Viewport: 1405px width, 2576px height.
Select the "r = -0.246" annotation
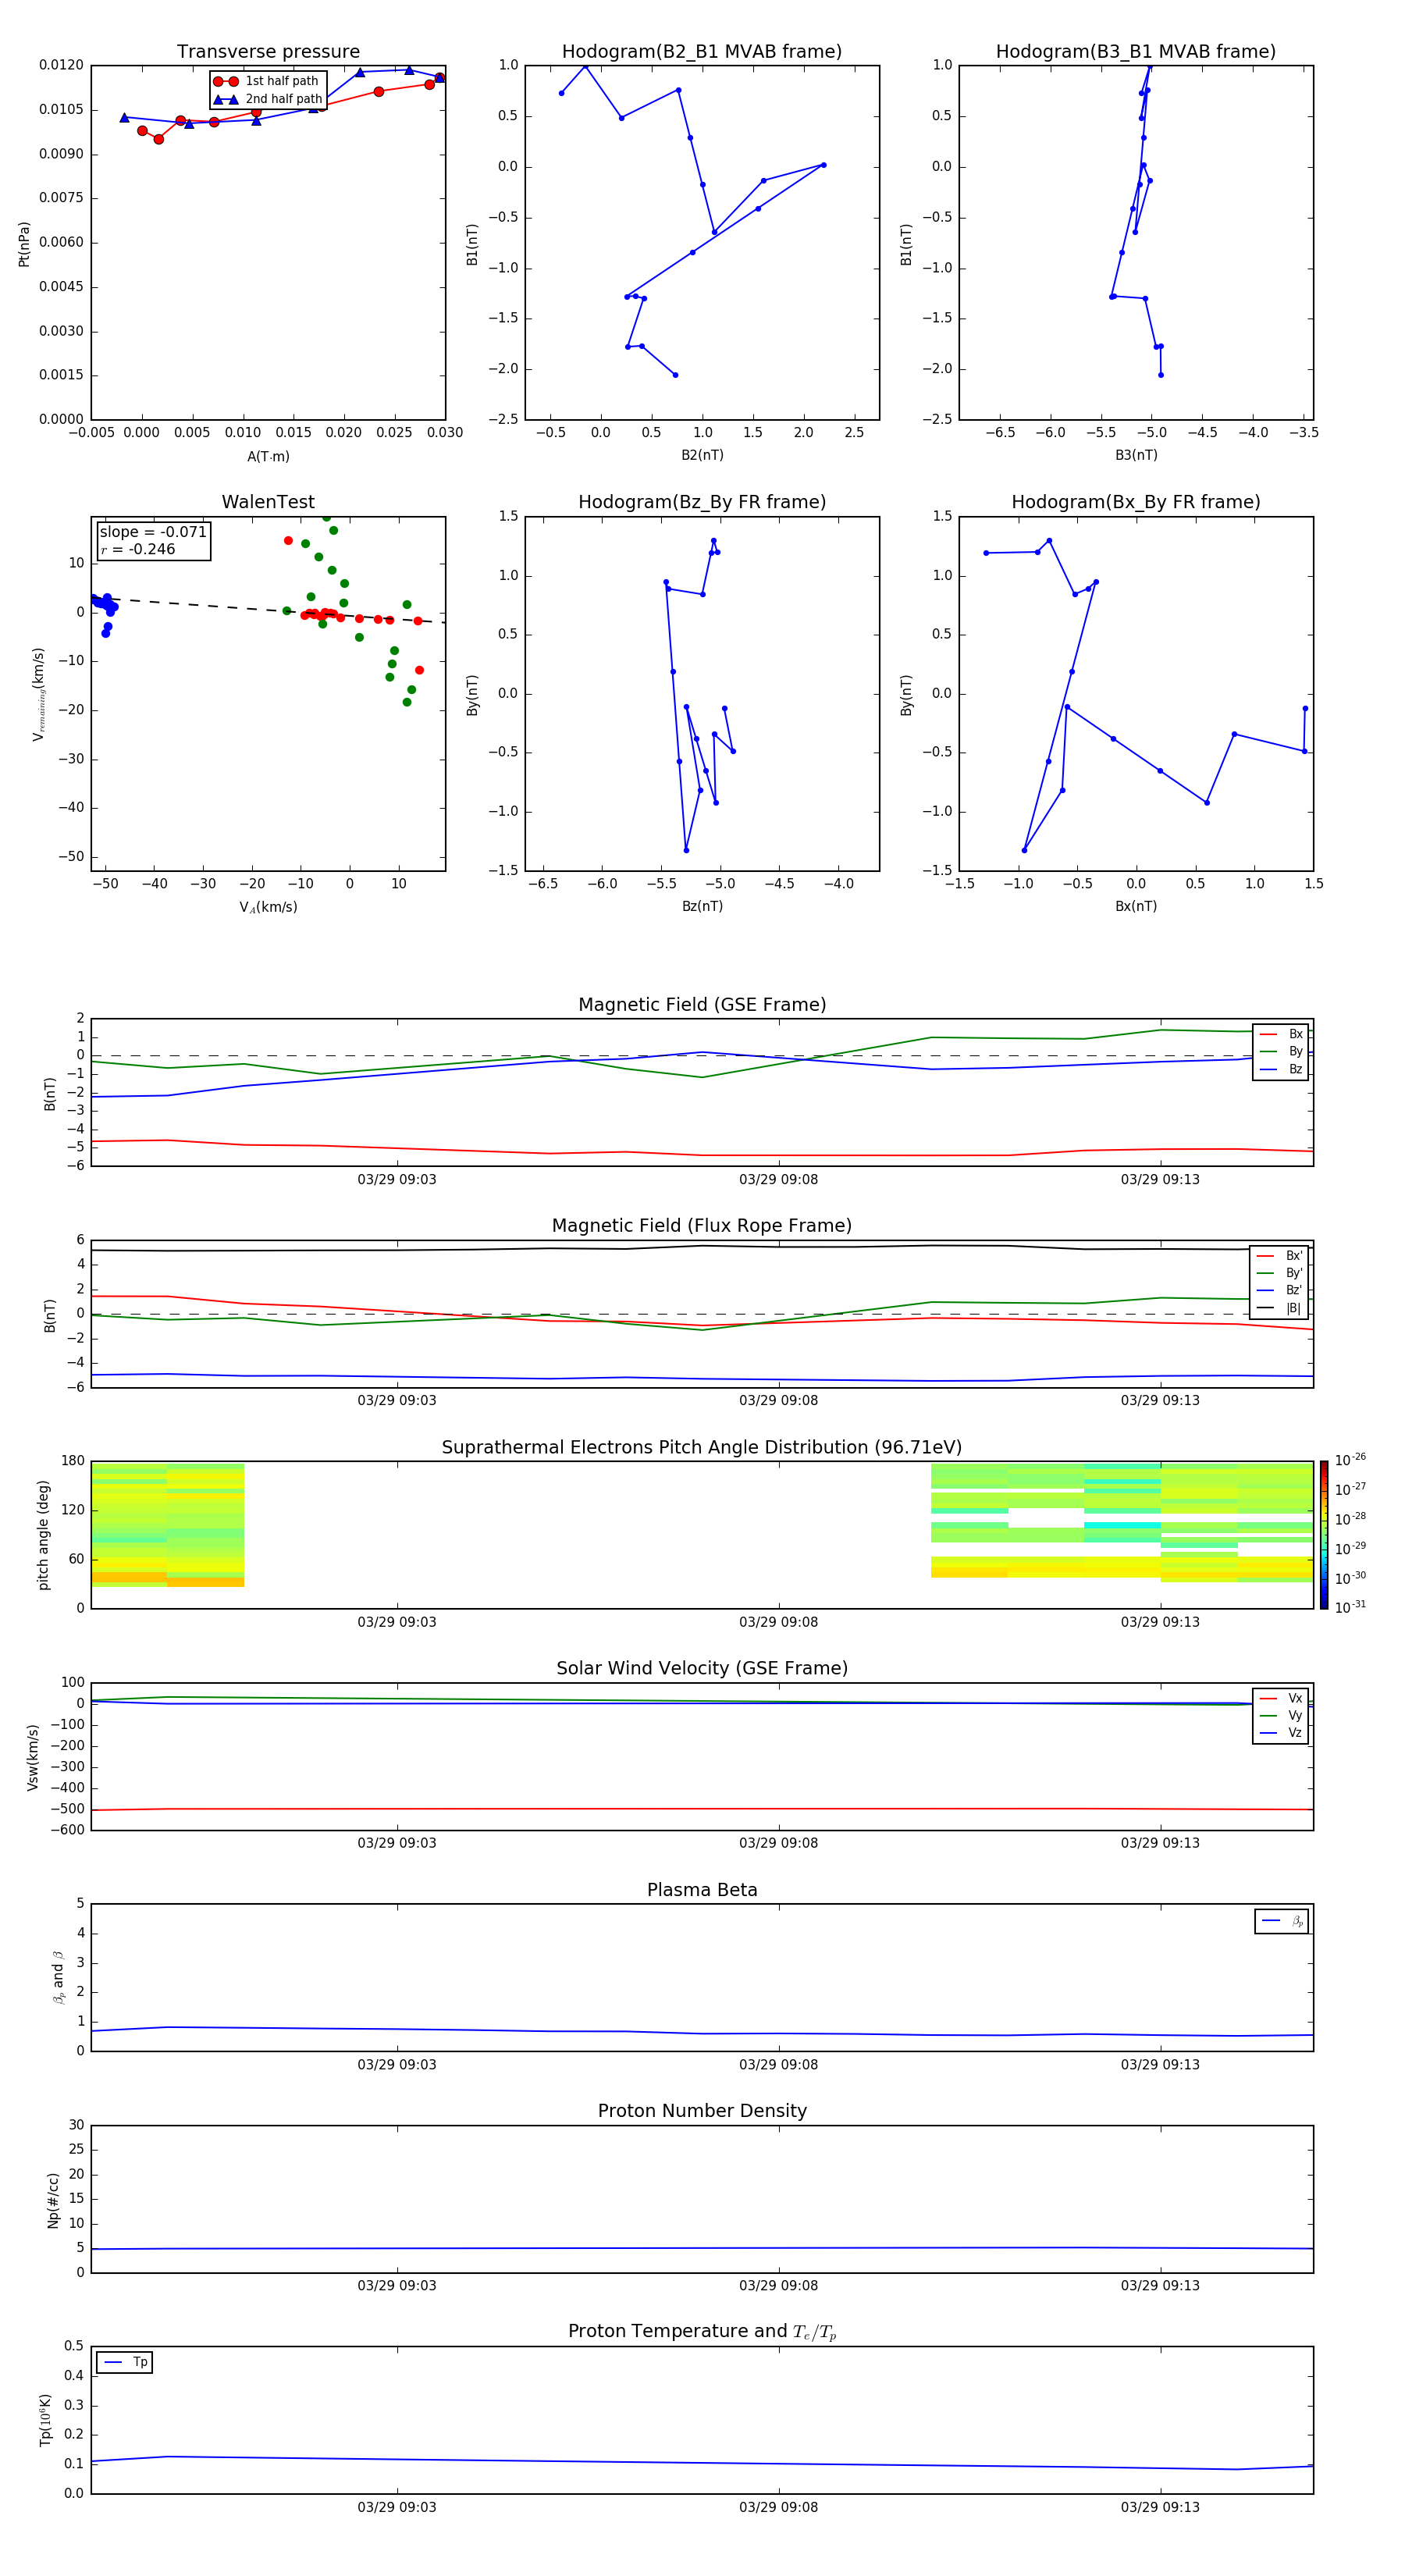tap(137, 549)
